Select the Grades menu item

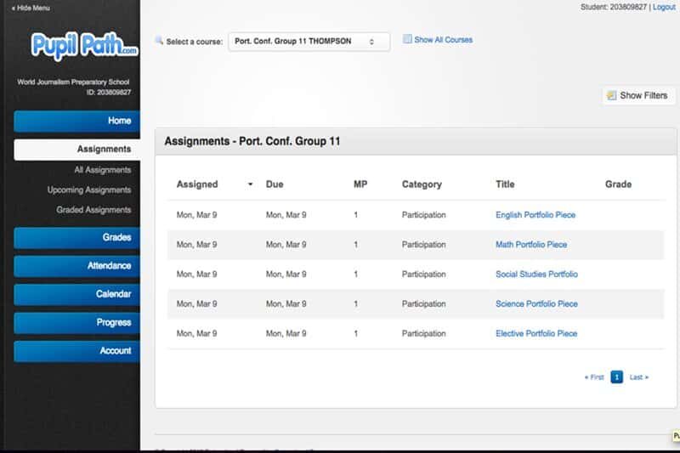click(76, 238)
